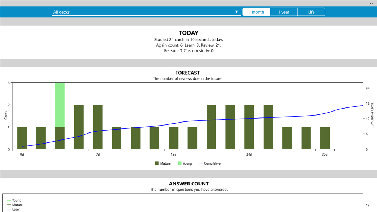Click the 7d axis label
Screen dimensions: 377x212
(98, 155)
